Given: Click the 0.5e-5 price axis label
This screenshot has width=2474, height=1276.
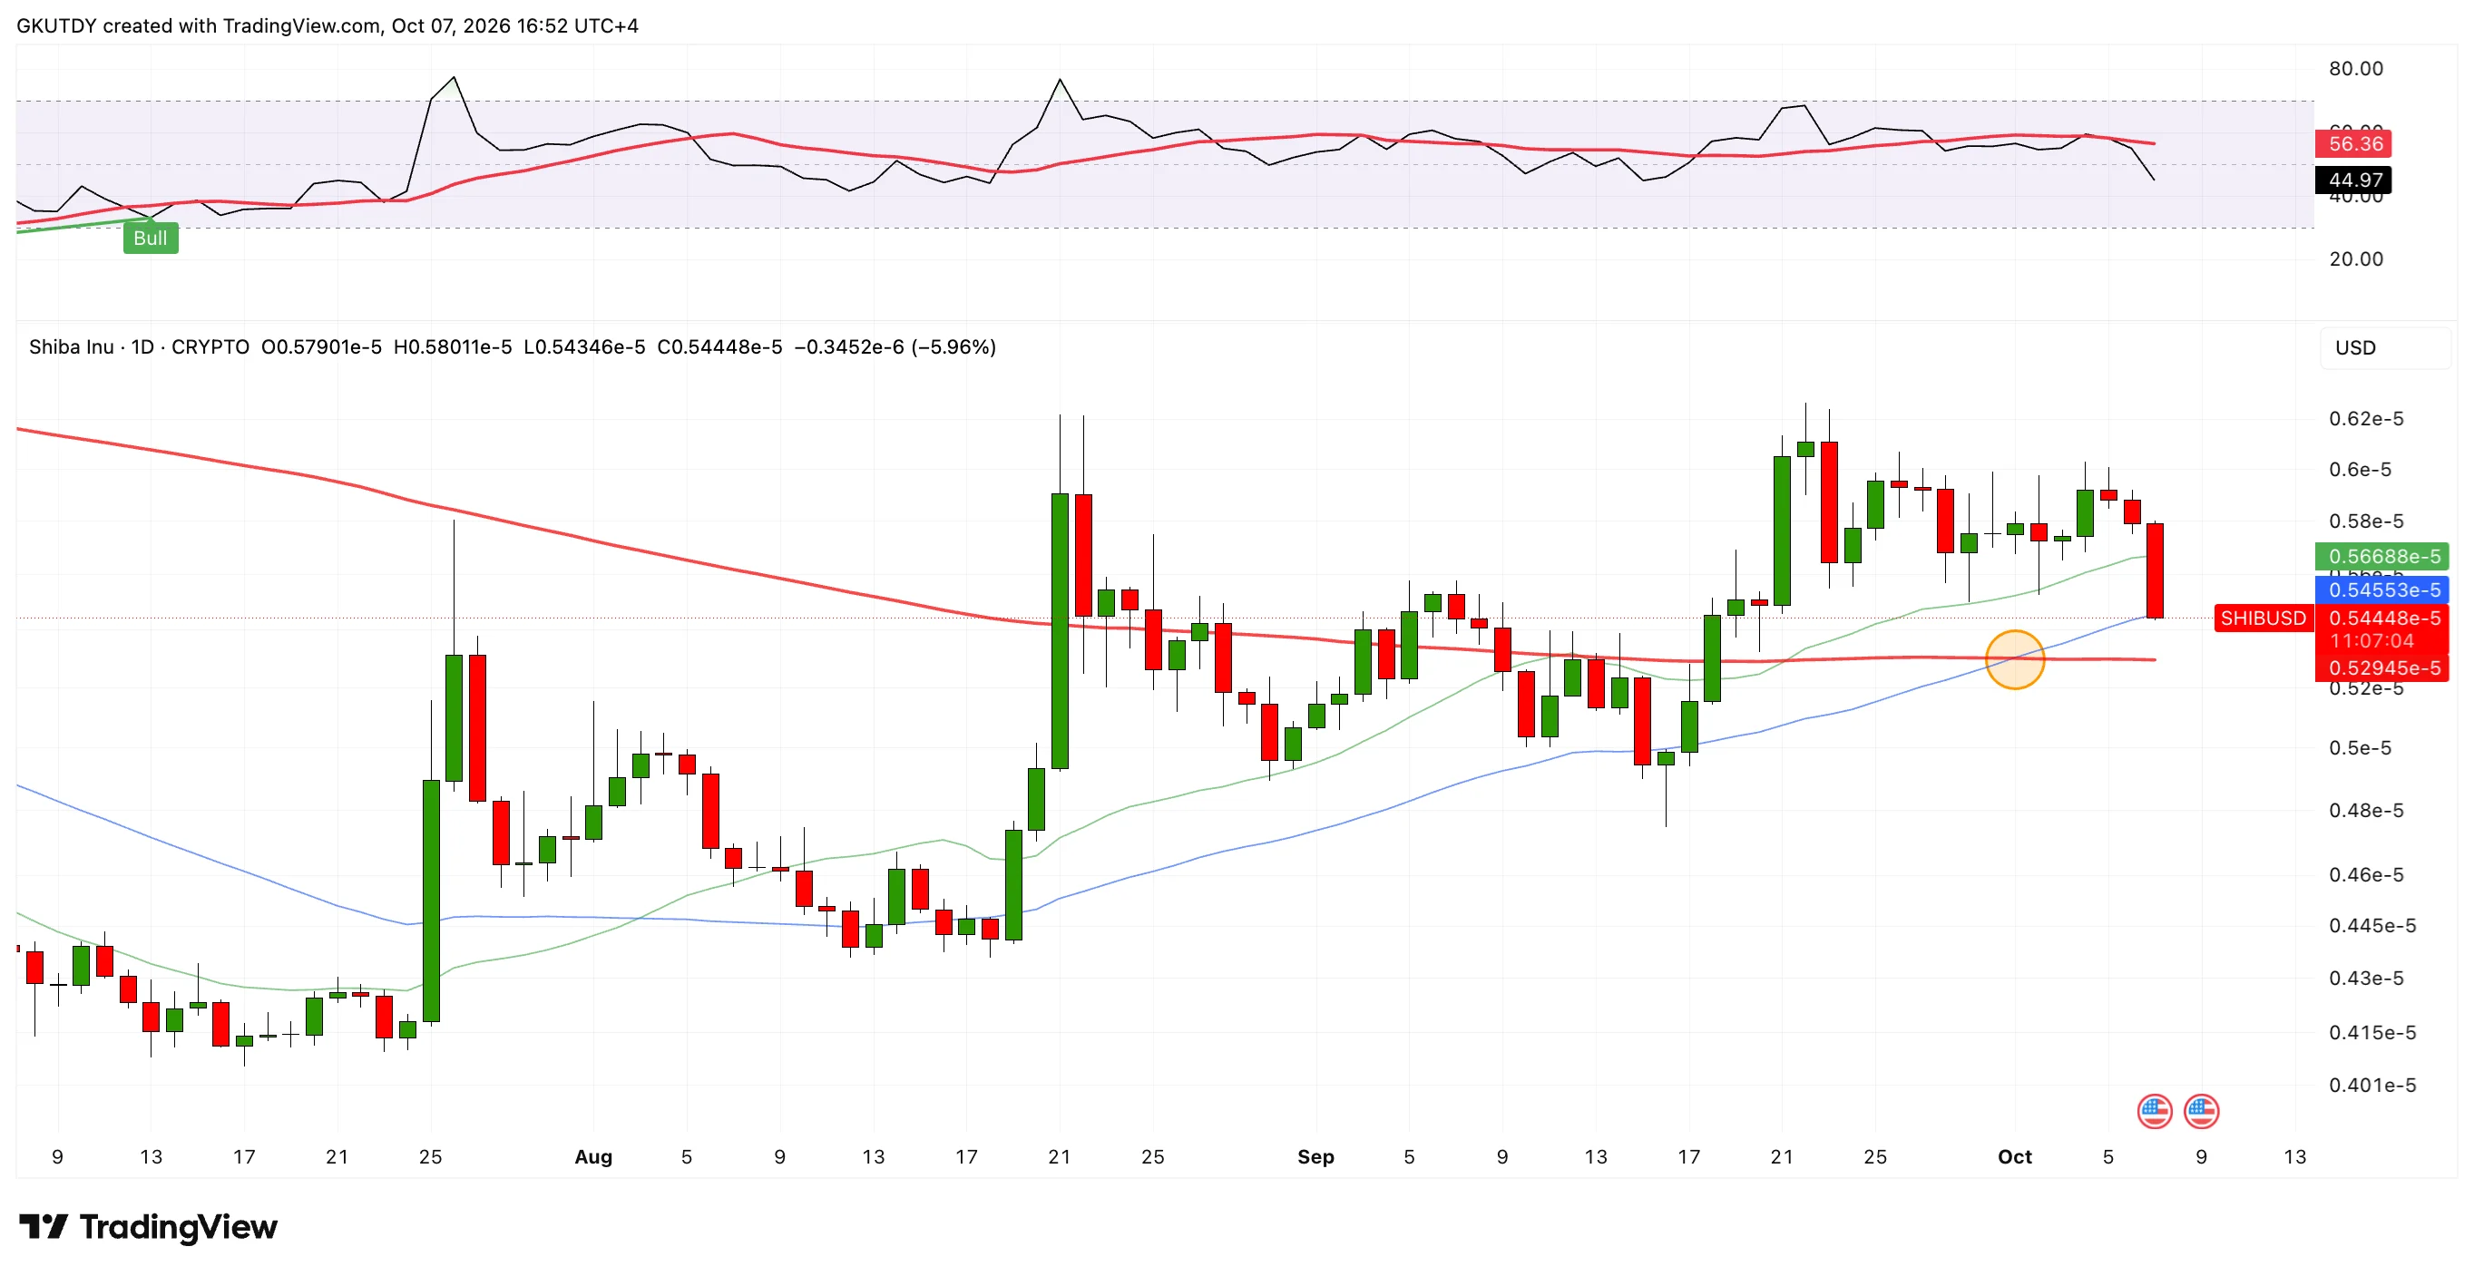Looking at the screenshot, I should click(x=2361, y=748).
